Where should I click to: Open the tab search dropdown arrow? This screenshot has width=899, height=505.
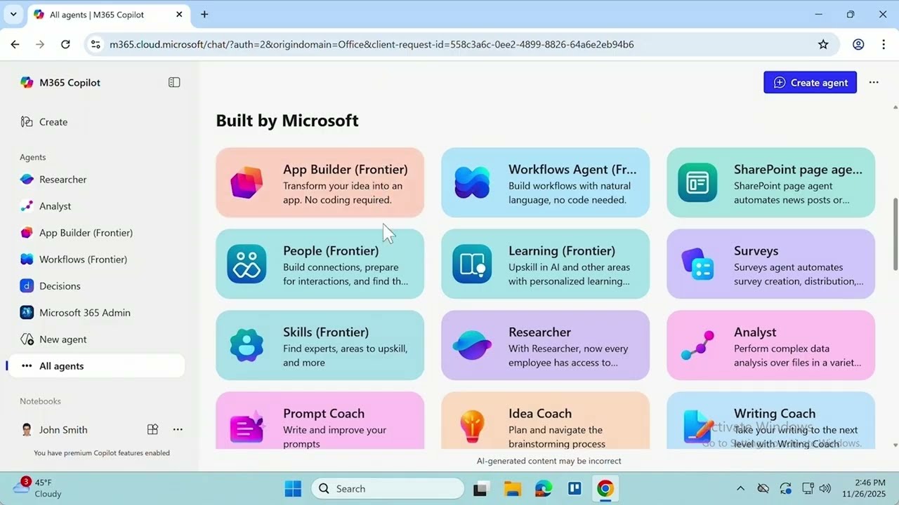click(x=13, y=14)
